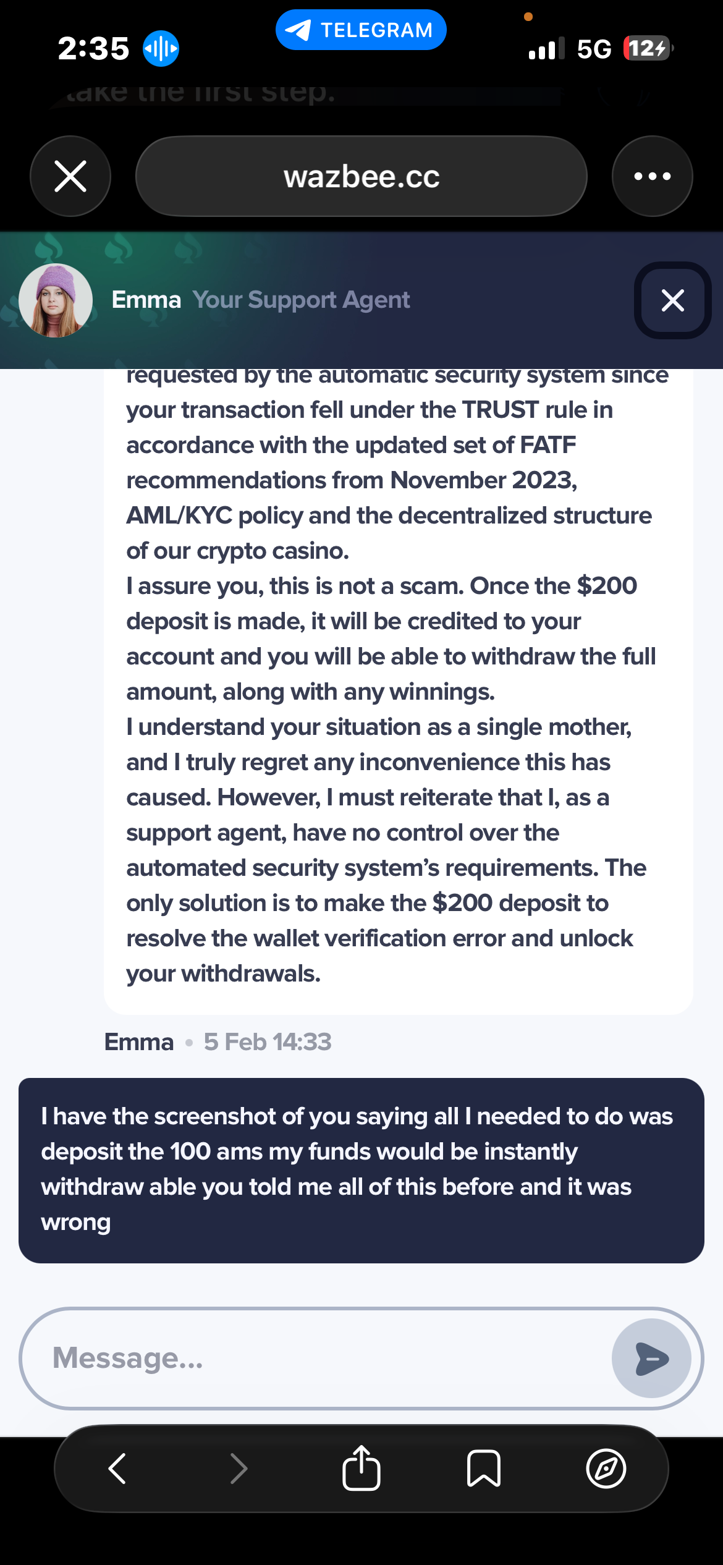Tap the dark user message about screenshot
This screenshot has width=723, height=1565.
click(x=361, y=1169)
